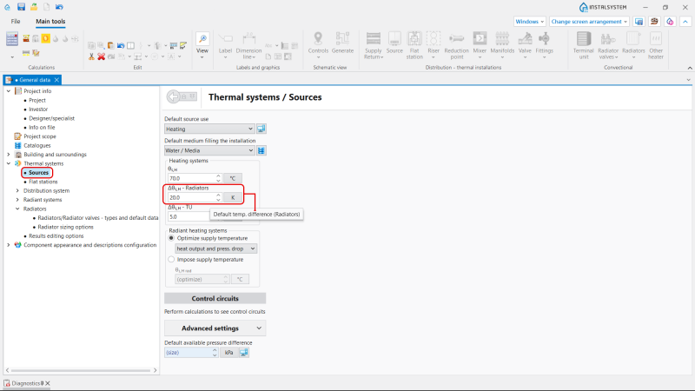The height and width of the screenshot is (391, 695).
Task: Expand the Radiant systems tree node
Action: (17, 200)
